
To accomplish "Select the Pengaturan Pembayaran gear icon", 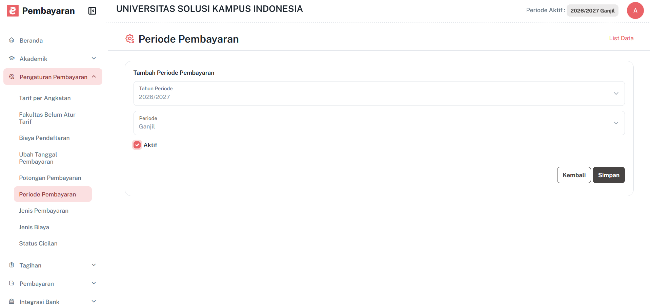I will click(12, 77).
